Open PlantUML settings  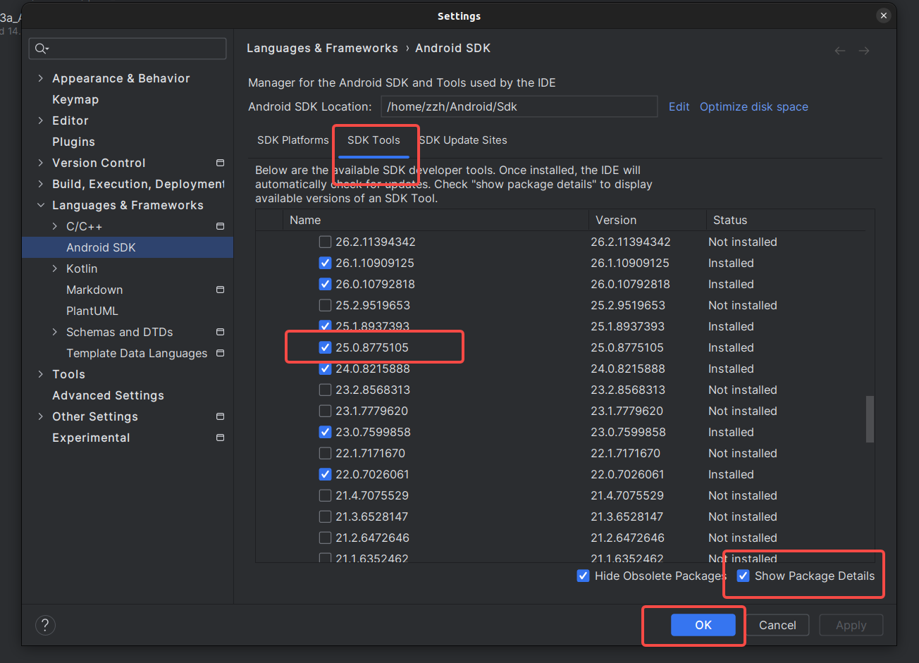(x=92, y=311)
